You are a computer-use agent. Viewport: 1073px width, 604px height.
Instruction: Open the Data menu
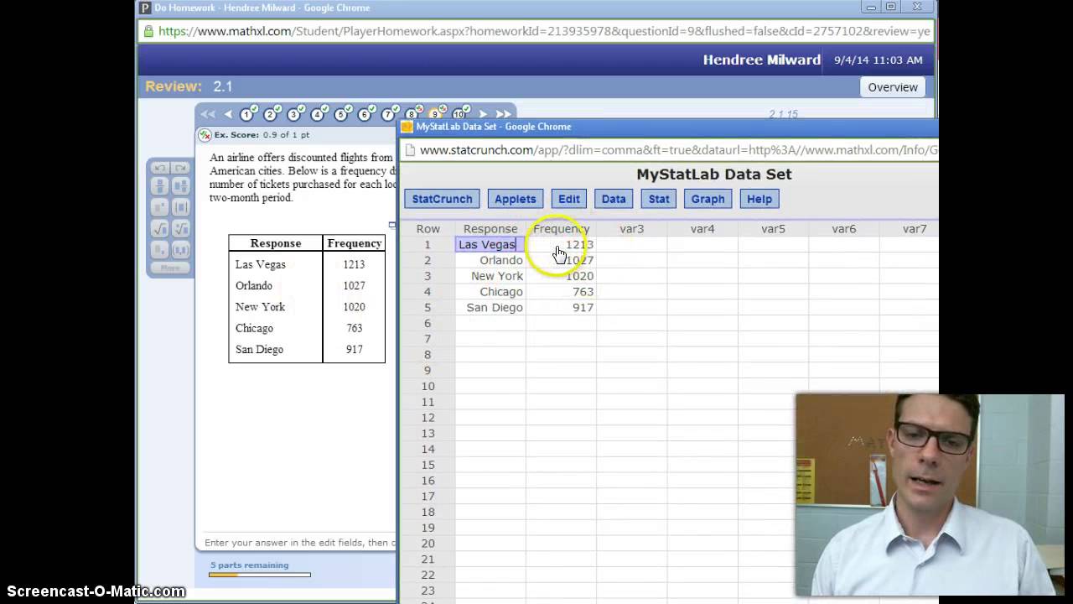pyautogui.click(x=614, y=199)
